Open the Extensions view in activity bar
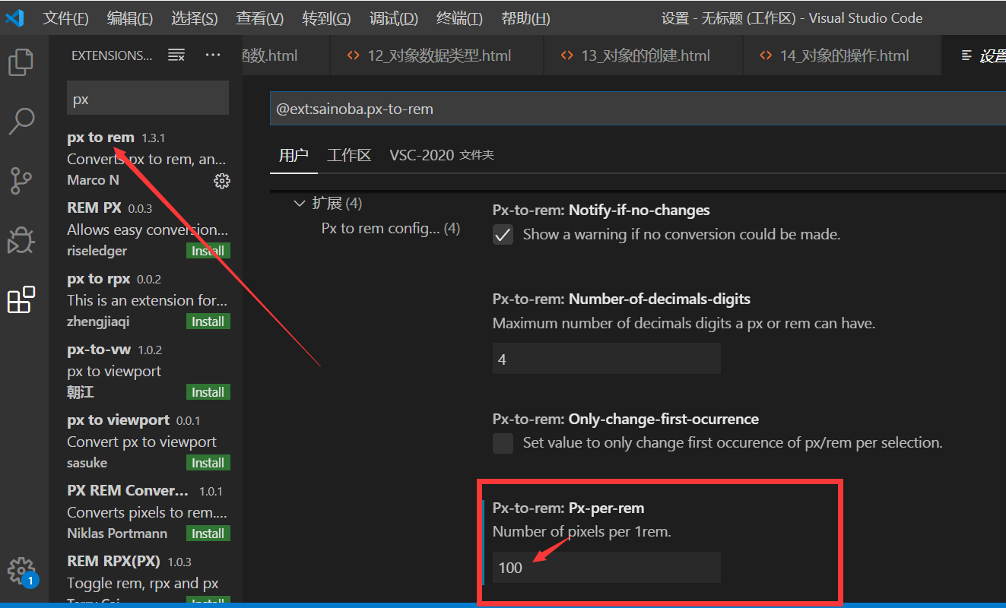Viewport: 1006px width, 608px height. pyautogui.click(x=21, y=300)
